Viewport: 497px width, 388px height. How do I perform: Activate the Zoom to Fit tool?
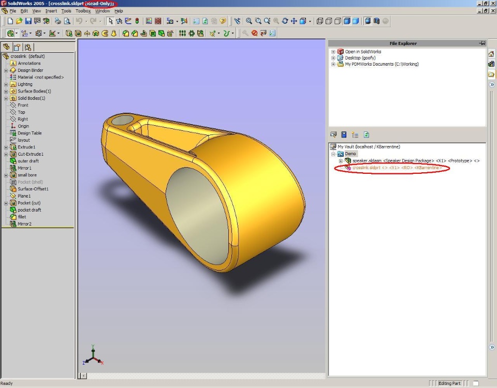pos(249,21)
